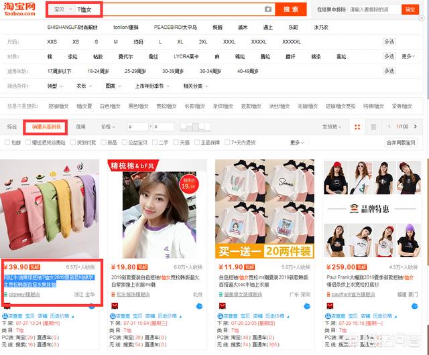Image resolution: width=429 pixels, height=355 pixels.
Task: Click shop icon beside paulfrank官方旗舰店
Action: click(328, 295)
